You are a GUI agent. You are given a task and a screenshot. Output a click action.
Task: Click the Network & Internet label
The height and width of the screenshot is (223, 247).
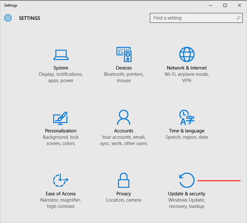(187, 68)
